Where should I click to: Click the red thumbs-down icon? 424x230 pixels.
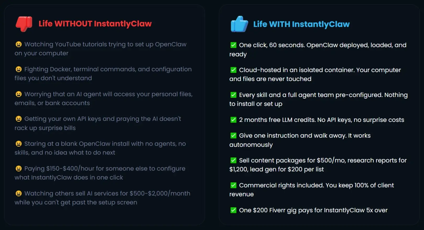coord(24,24)
